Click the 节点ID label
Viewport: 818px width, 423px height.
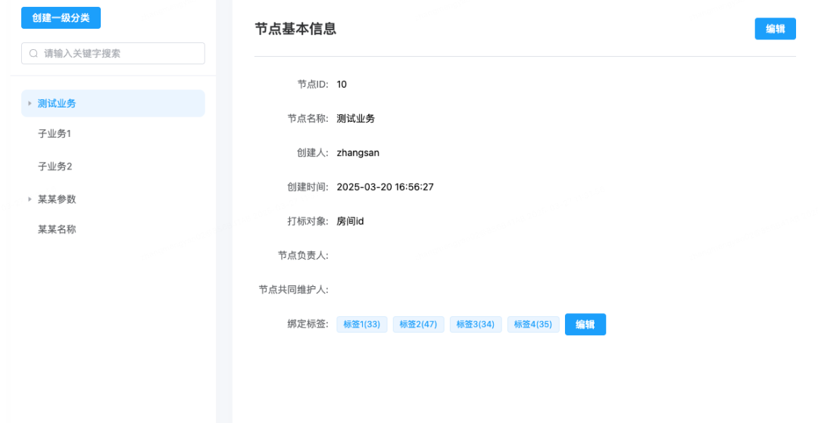[x=313, y=85]
